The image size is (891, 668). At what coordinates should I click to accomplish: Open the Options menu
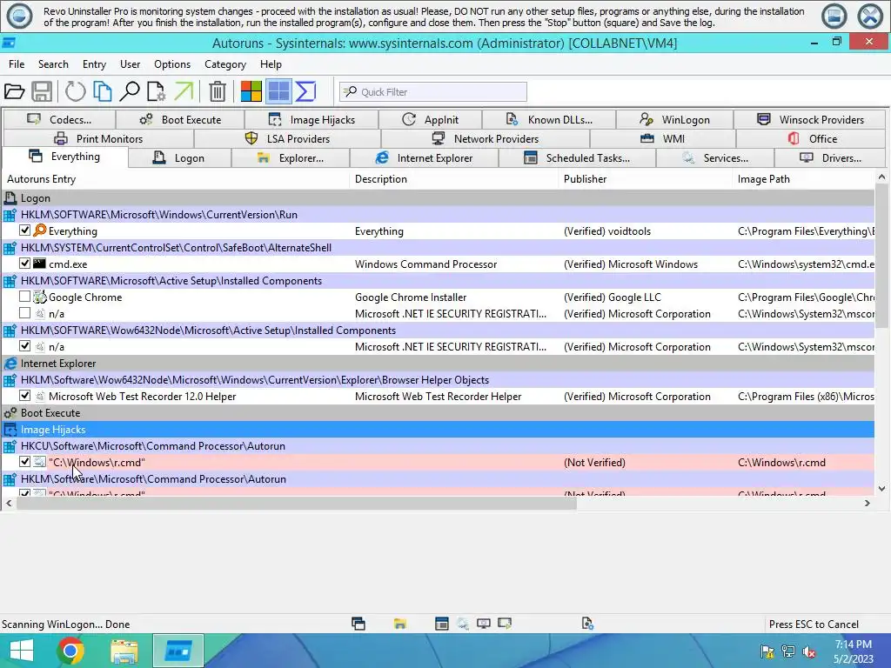tap(172, 64)
